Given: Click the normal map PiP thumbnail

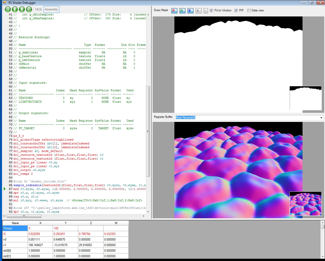Looking at the screenshot, I should point(306,203).
